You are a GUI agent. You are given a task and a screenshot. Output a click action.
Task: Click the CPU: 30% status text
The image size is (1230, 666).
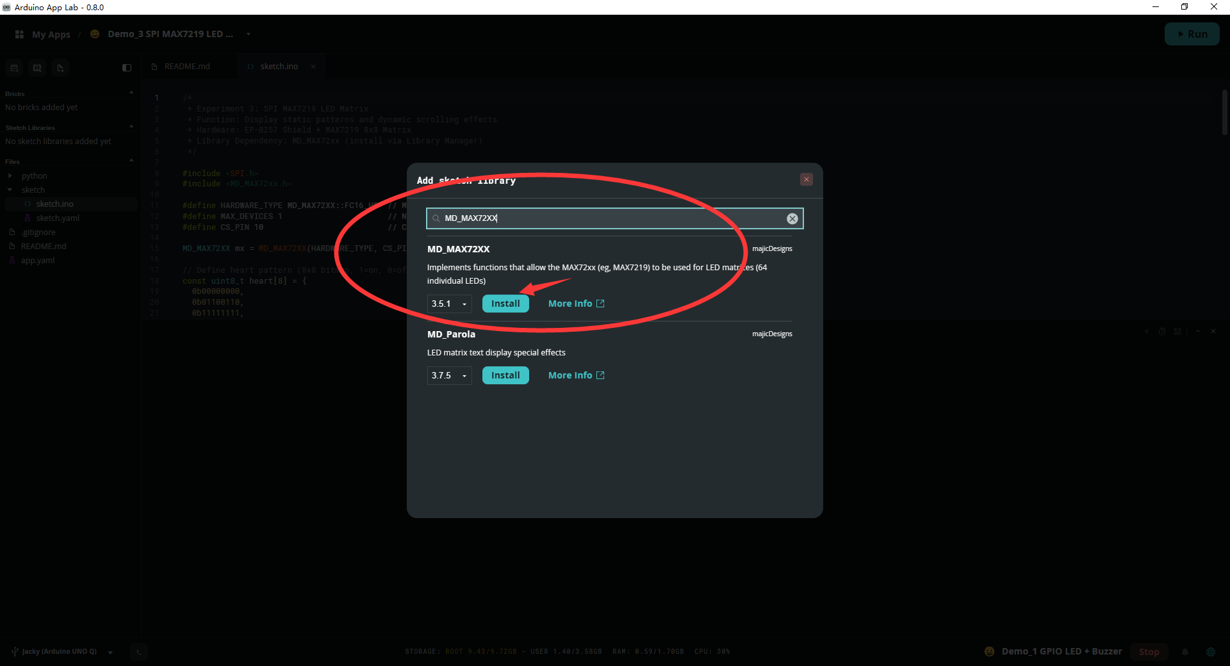712,652
